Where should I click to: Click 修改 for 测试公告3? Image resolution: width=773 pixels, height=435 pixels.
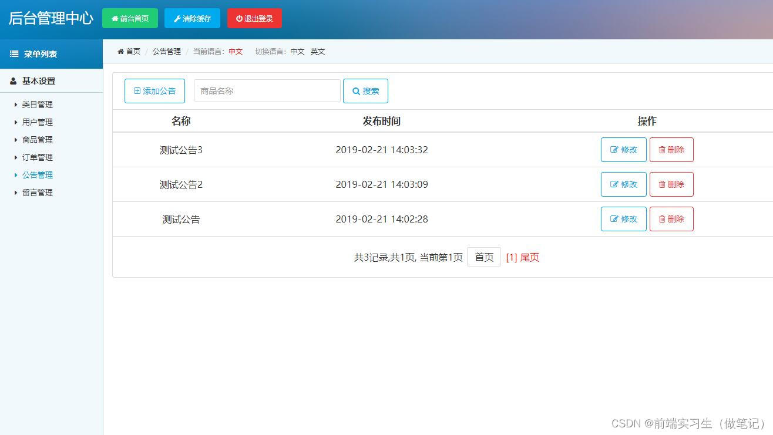(x=624, y=150)
